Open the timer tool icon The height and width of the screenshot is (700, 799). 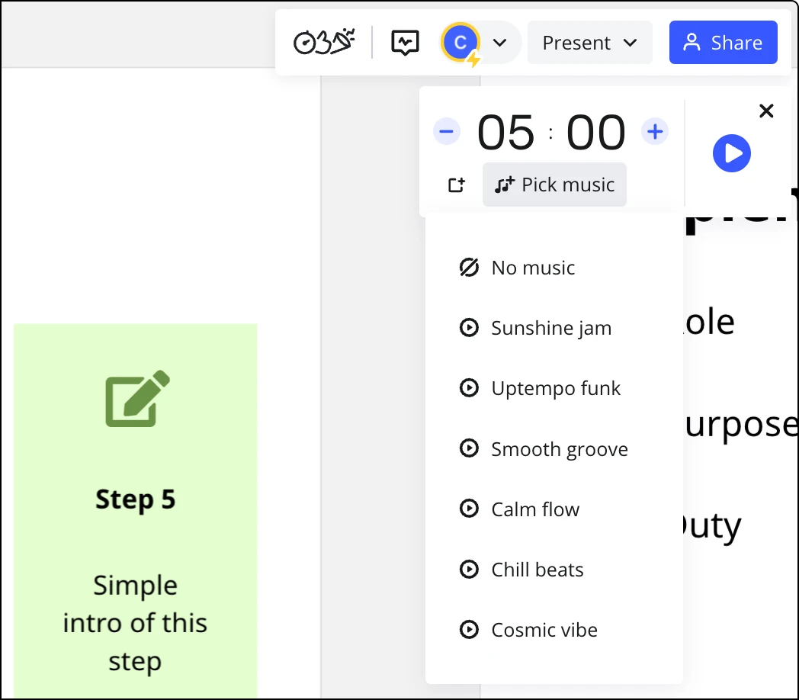(305, 43)
